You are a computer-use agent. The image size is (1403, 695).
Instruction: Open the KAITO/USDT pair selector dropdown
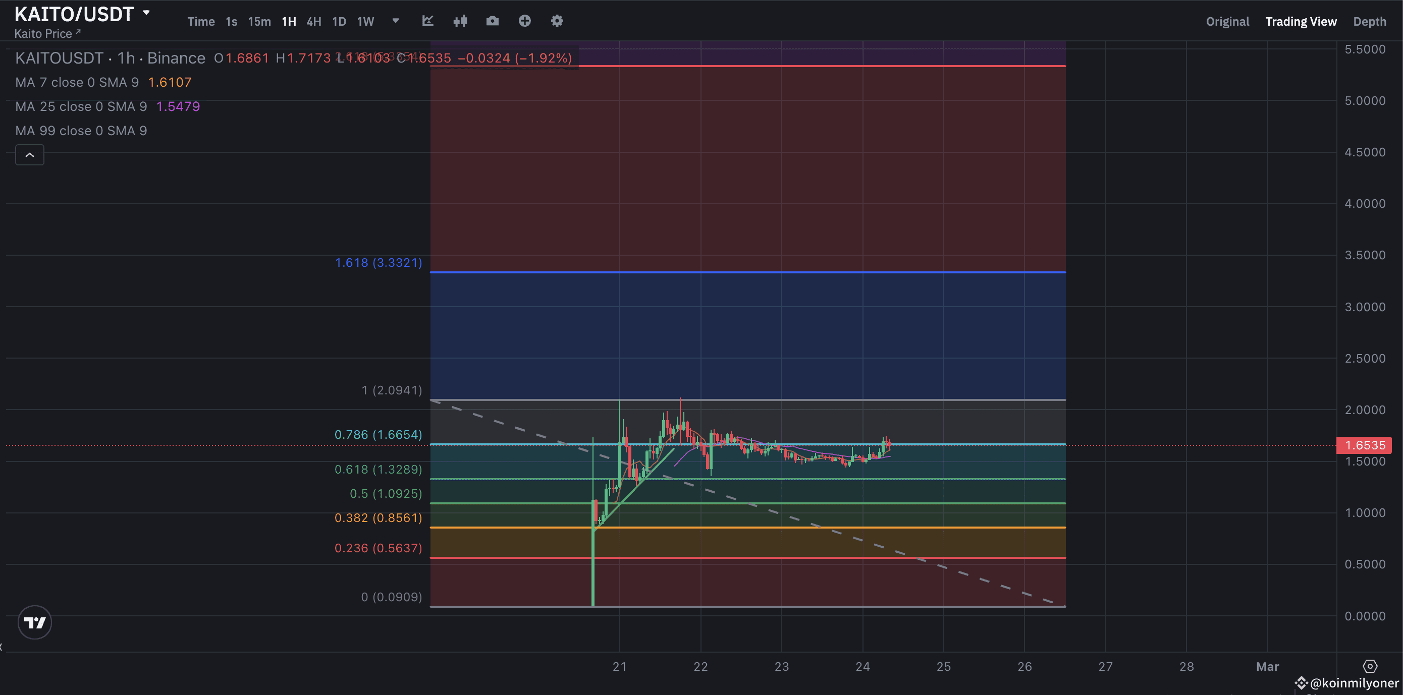[145, 12]
